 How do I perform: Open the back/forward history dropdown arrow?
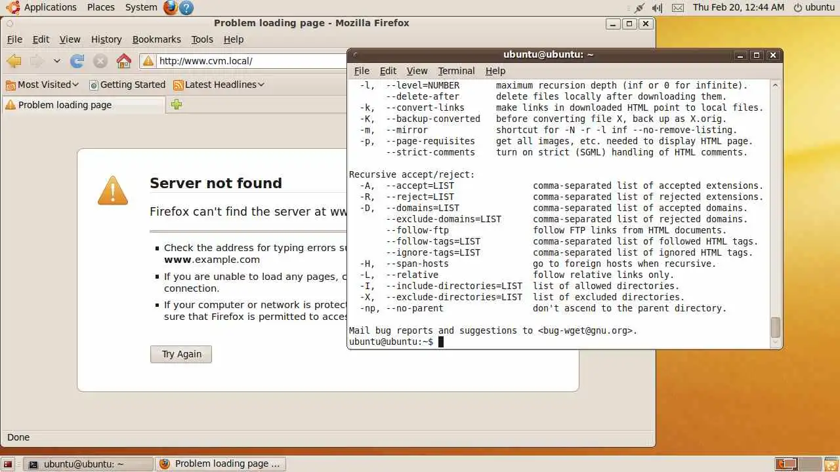(57, 61)
